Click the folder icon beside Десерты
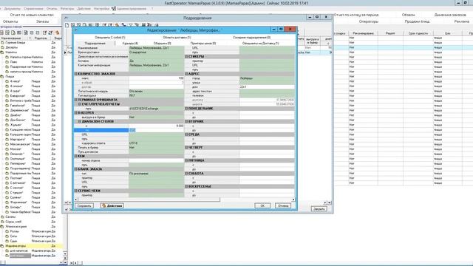Viewport: 473px width, 266px height. click(2, 47)
